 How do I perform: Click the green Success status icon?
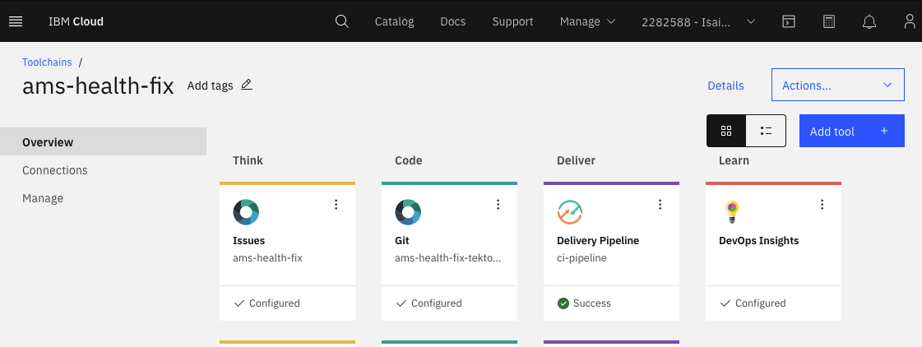pos(563,303)
